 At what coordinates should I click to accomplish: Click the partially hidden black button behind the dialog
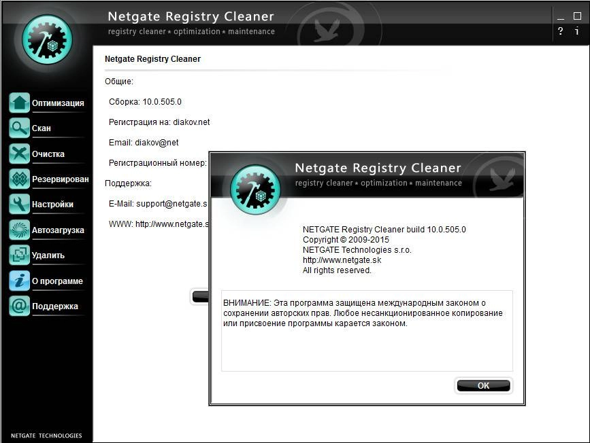click(x=200, y=296)
